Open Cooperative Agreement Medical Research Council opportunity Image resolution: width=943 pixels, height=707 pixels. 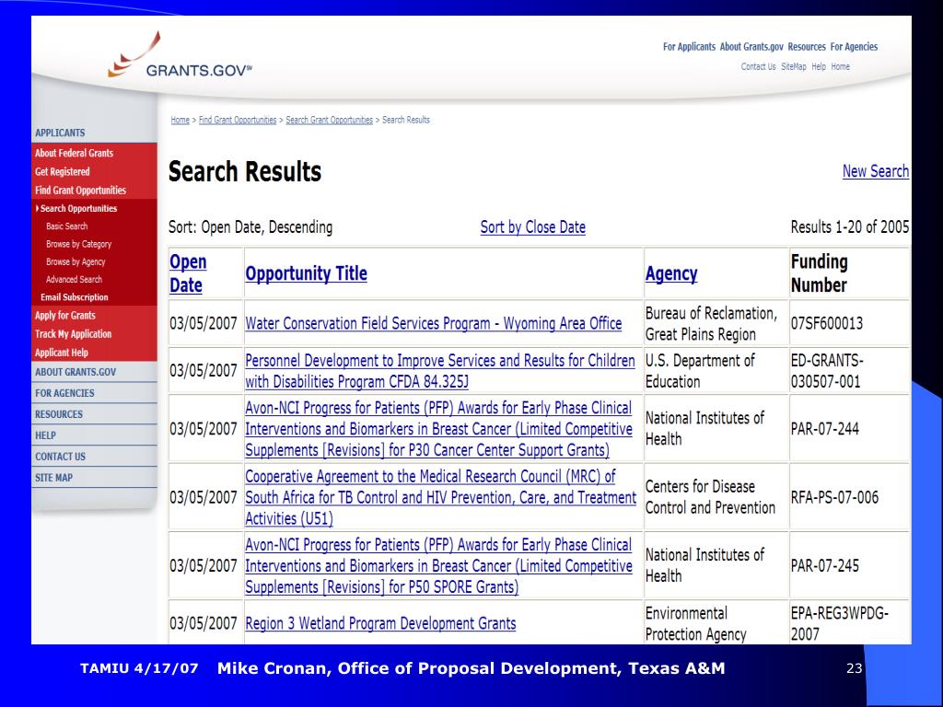(x=440, y=497)
